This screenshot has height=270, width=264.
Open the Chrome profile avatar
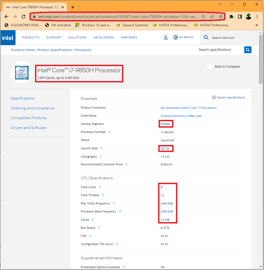(248, 17)
